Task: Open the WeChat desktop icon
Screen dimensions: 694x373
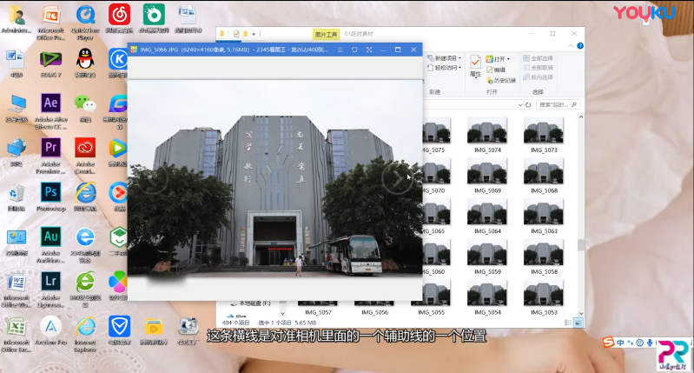Action: pyautogui.click(x=85, y=103)
